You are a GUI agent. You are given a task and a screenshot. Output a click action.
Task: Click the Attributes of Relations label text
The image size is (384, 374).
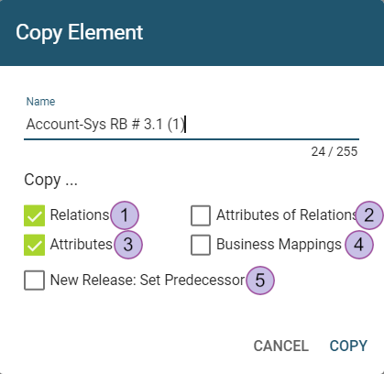tap(287, 215)
